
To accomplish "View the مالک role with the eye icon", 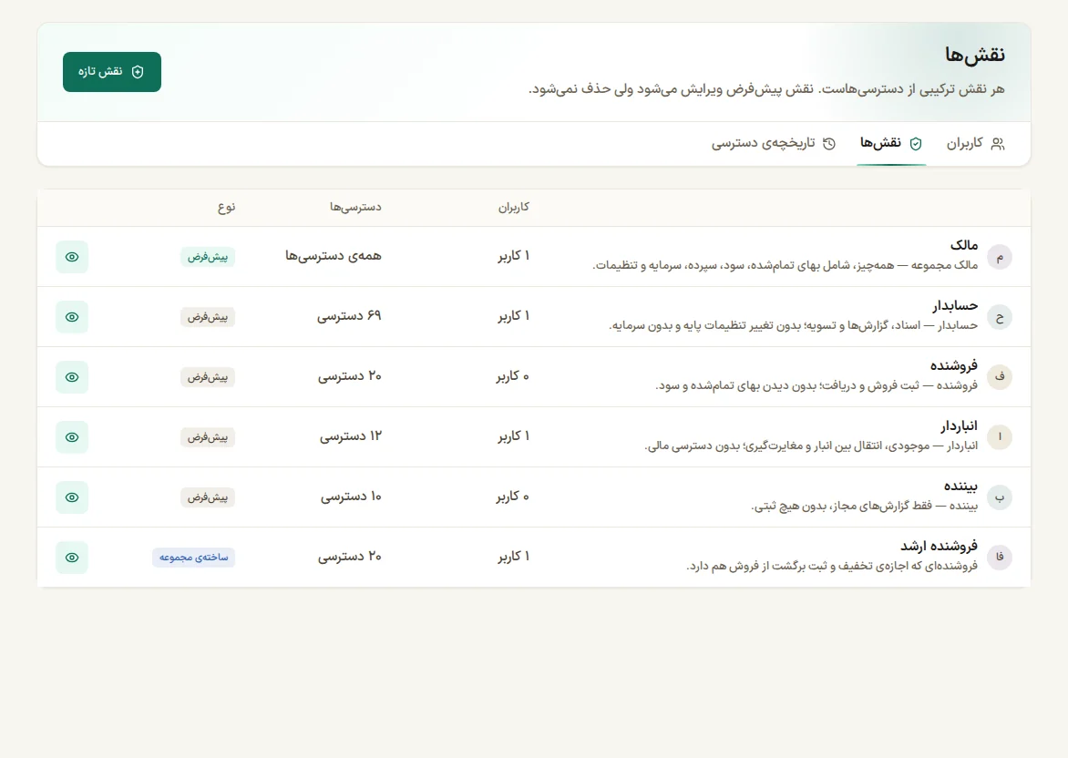I will tap(72, 257).
